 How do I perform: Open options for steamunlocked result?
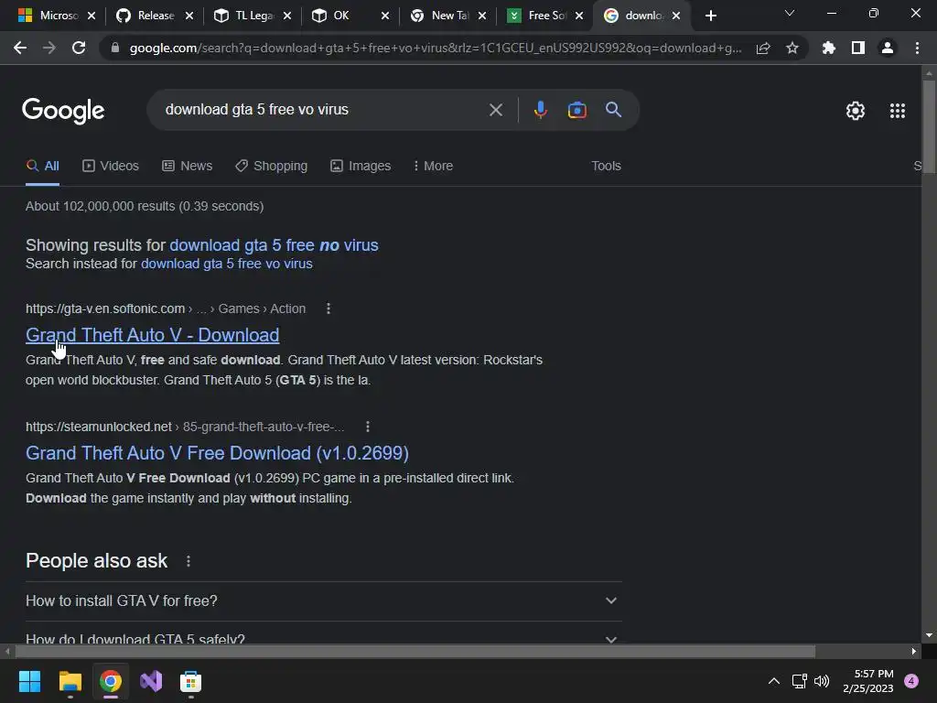(x=368, y=427)
